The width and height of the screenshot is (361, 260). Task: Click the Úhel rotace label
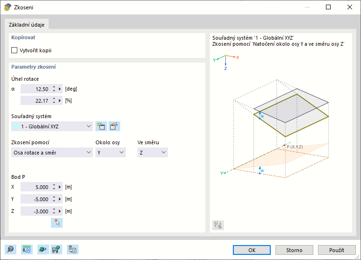25,79
